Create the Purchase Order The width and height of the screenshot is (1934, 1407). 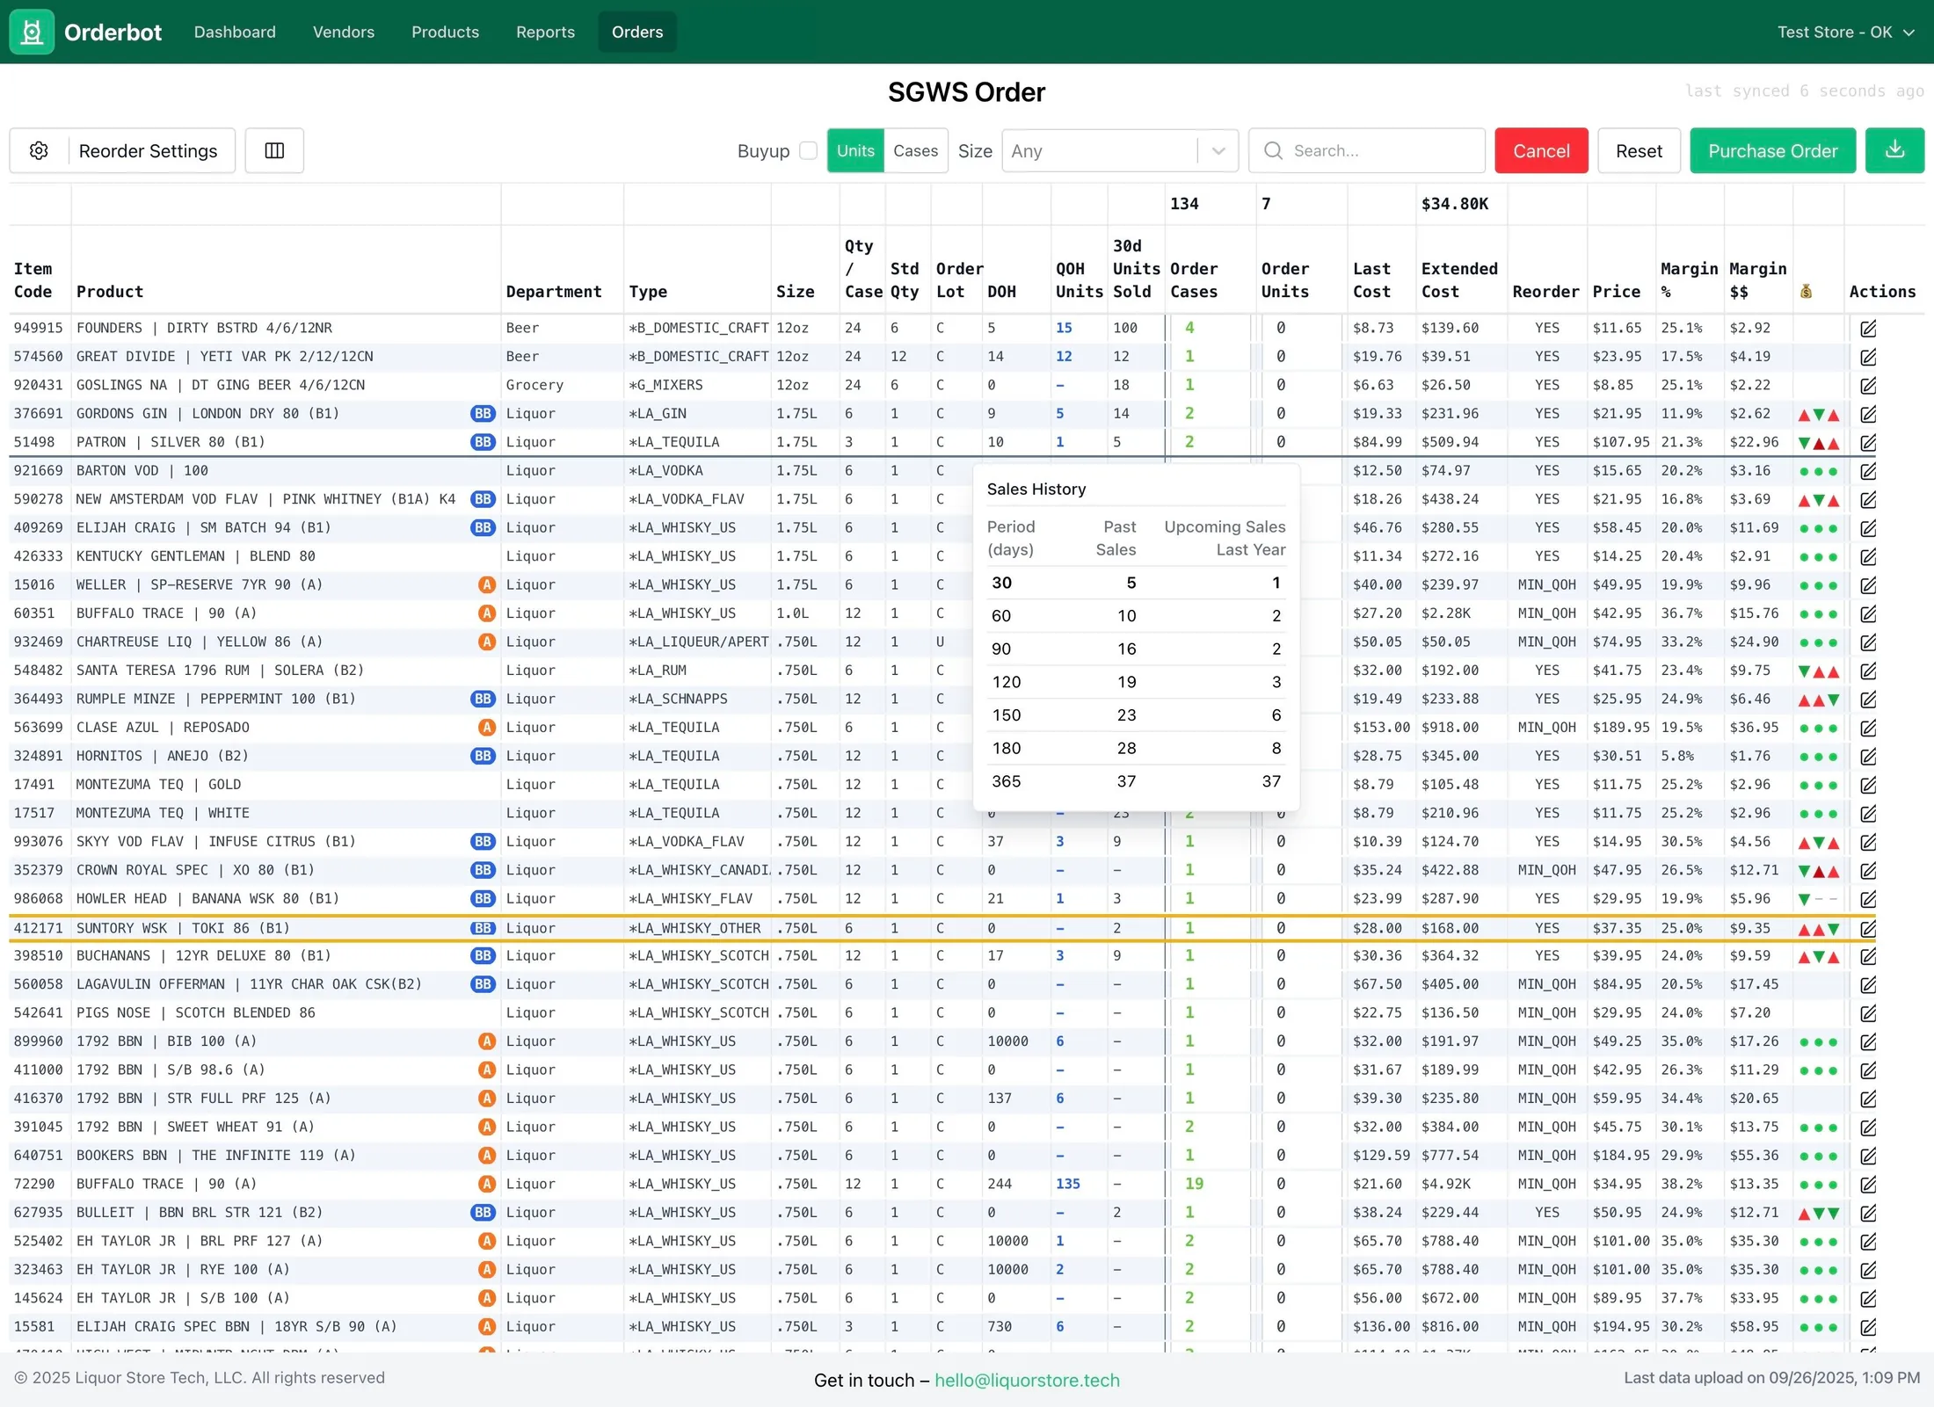(1772, 151)
